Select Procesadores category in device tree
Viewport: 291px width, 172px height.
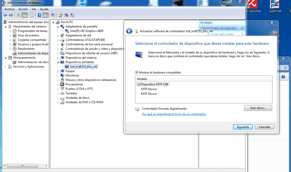pyautogui.click(x=74, y=84)
